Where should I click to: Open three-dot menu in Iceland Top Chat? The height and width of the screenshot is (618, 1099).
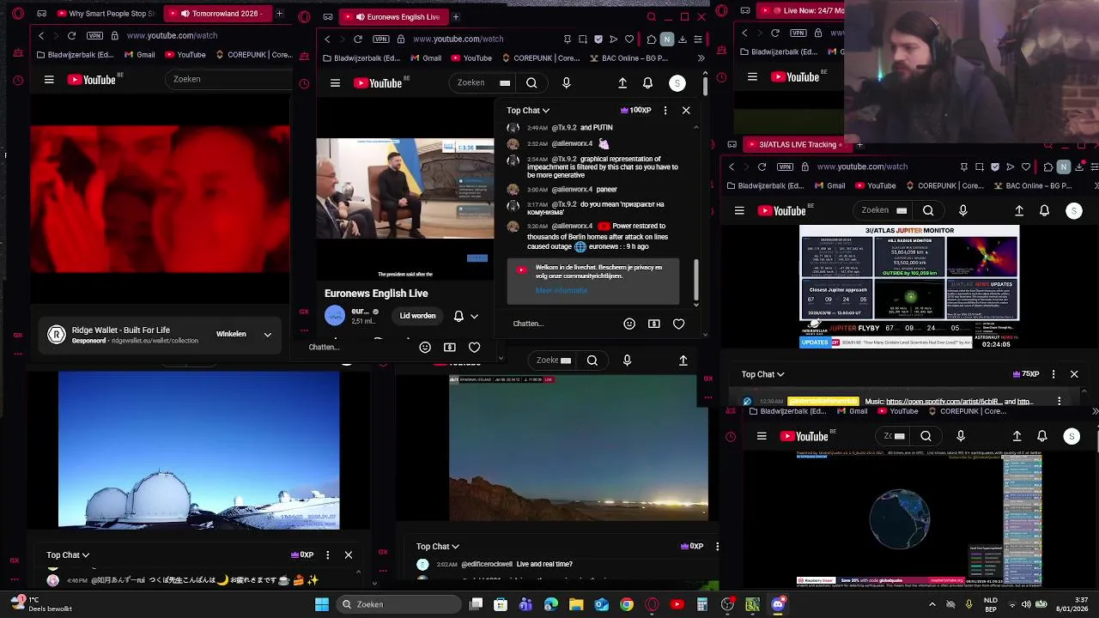pyautogui.click(x=717, y=546)
